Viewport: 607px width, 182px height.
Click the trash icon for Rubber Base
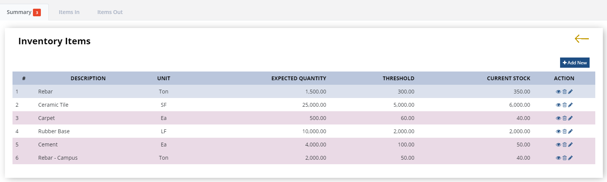tap(565, 131)
